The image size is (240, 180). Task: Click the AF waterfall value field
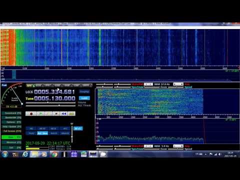148,146
